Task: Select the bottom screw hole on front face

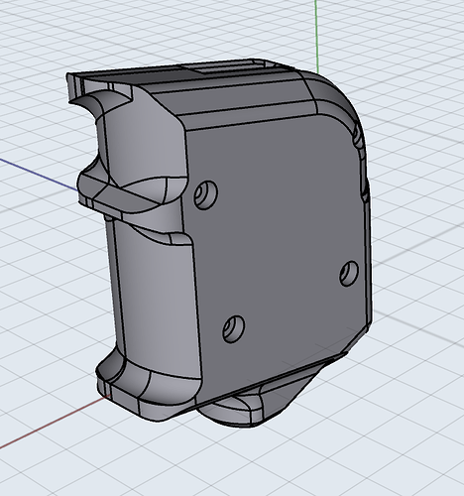Action: click(x=234, y=329)
